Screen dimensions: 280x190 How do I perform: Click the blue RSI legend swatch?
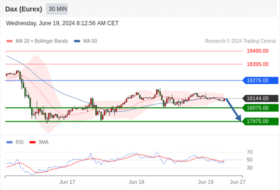pyautogui.click(x=10, y=142)
